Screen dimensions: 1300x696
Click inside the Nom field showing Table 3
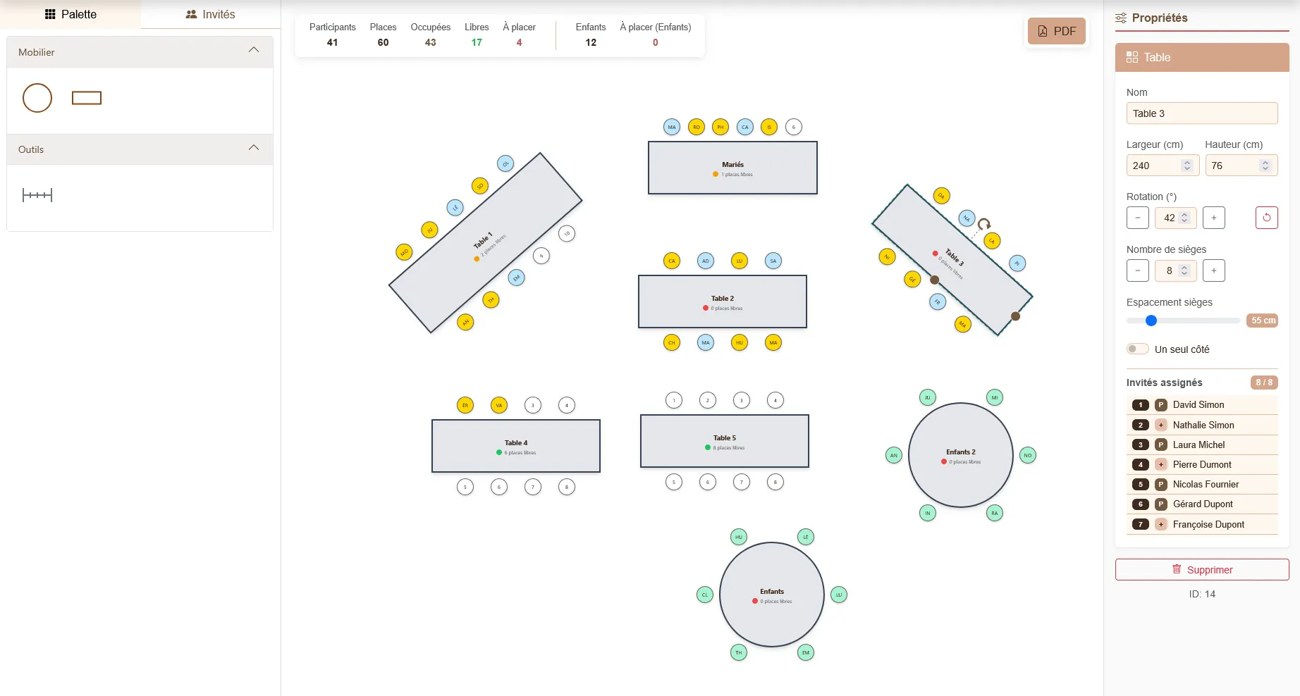[x=1202, y=113]
